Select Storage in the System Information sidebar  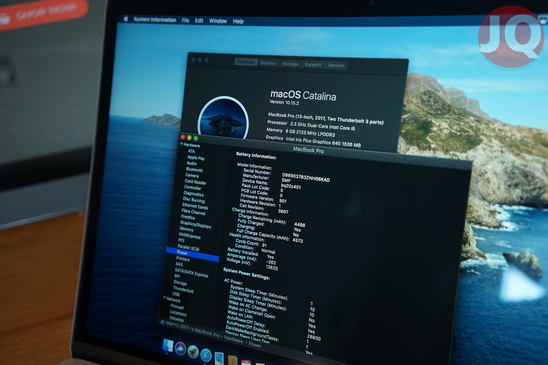tap(180, 283)
